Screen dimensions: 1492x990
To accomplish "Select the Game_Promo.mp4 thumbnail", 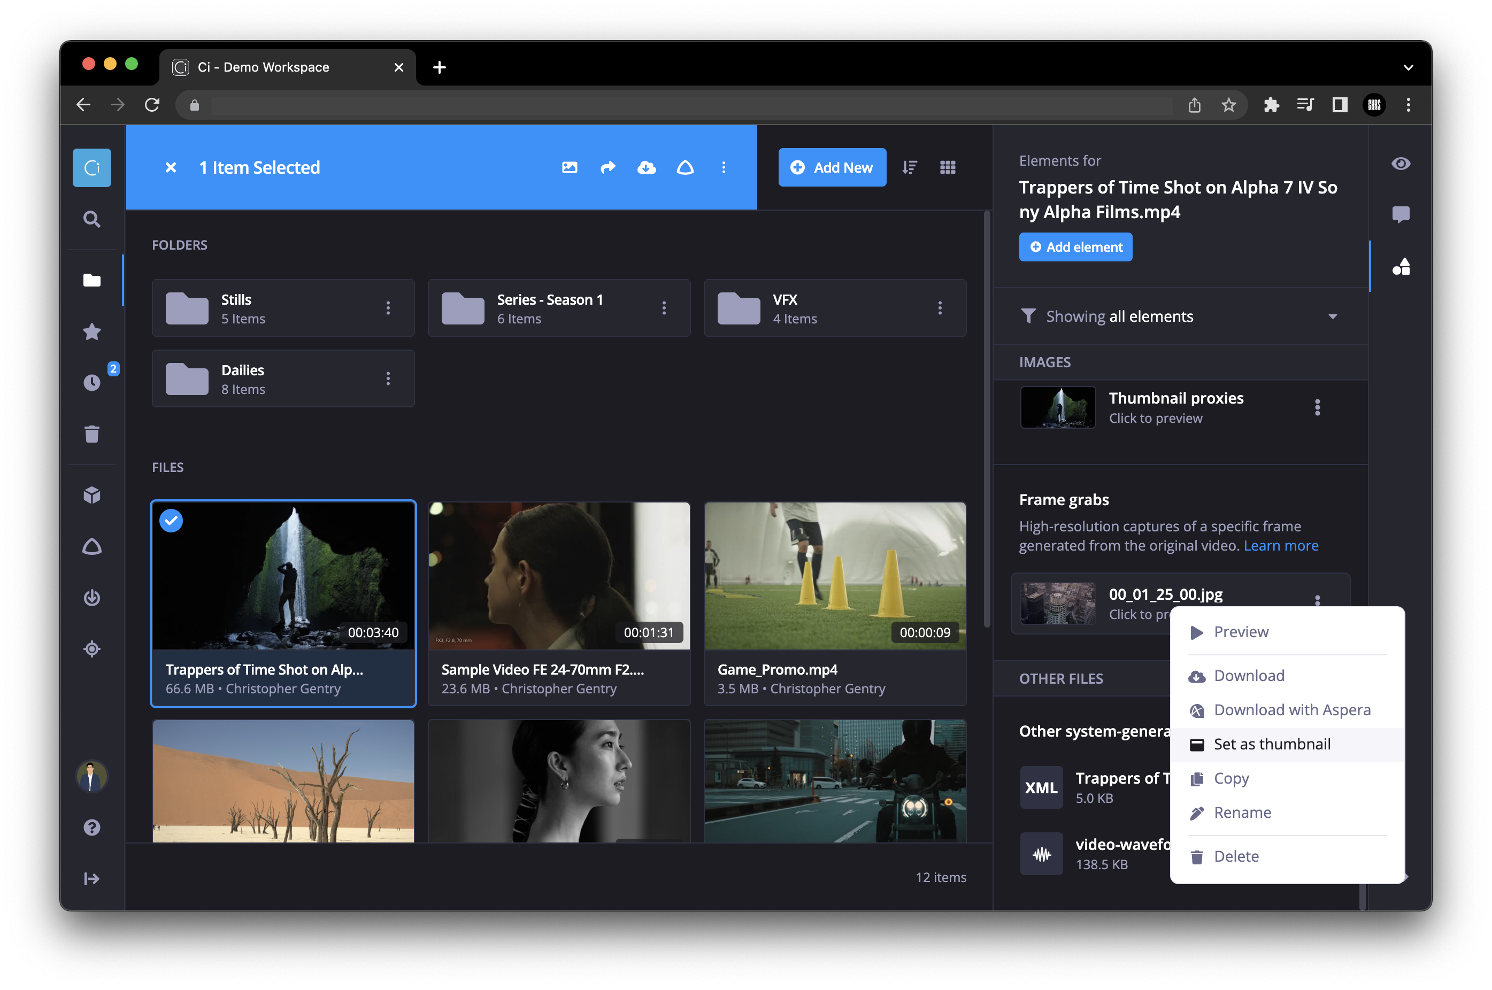I will (x=834, y=576).
